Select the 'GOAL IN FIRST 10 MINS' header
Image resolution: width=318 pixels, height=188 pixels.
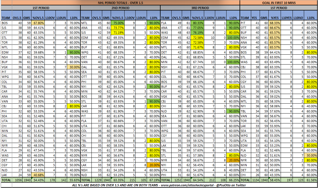pos(279,3)
